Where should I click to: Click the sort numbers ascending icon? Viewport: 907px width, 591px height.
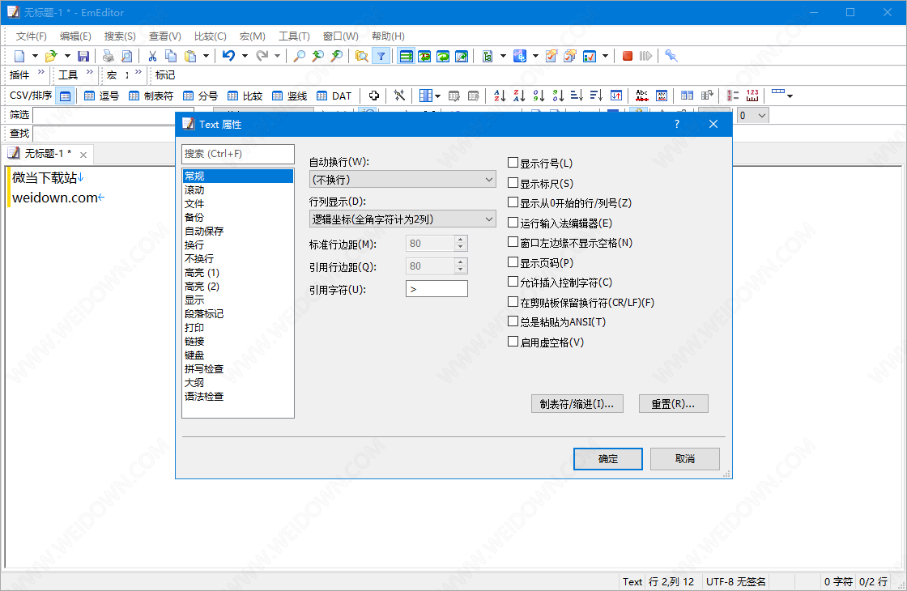coord(539,96)
